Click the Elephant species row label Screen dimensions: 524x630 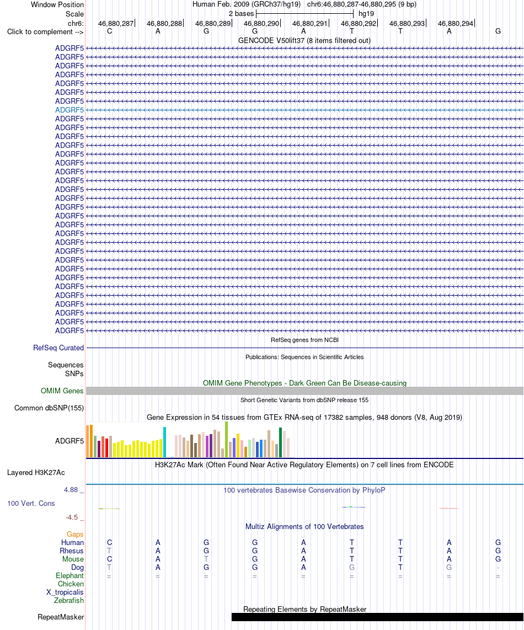(70, 576)
